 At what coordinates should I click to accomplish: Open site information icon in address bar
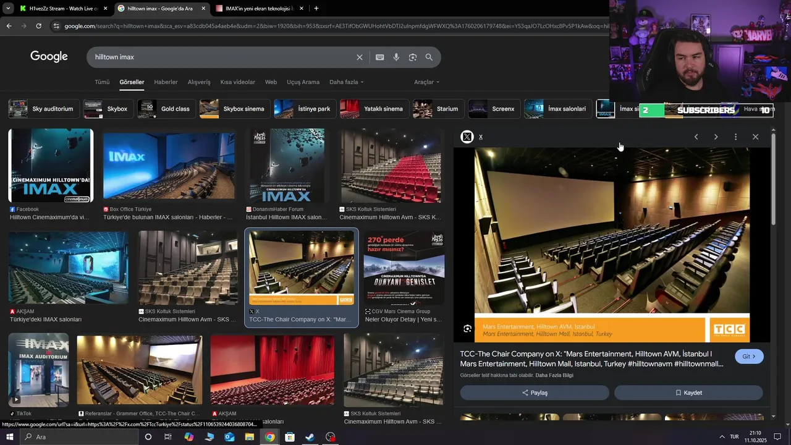pyautogui.click(x=56, y=26)
